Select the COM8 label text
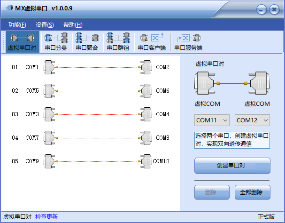 (162, 138)
